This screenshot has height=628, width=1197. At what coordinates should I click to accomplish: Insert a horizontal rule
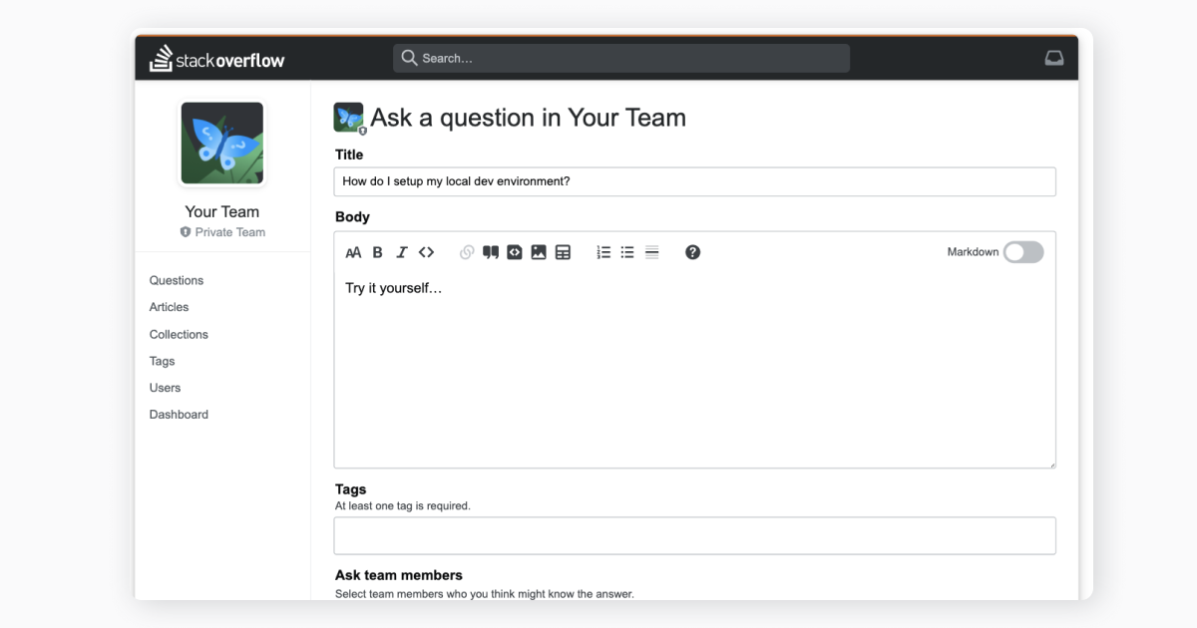[651, 252]
